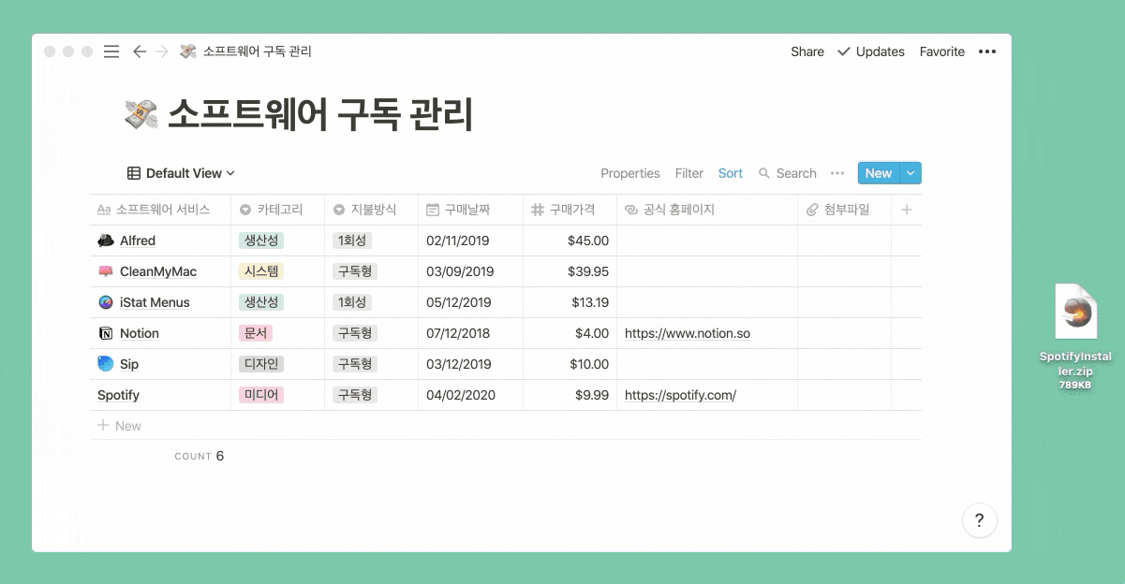Open Filter in the database toolbar
The height and width of the screenshot is (584, 1125).
689,173
